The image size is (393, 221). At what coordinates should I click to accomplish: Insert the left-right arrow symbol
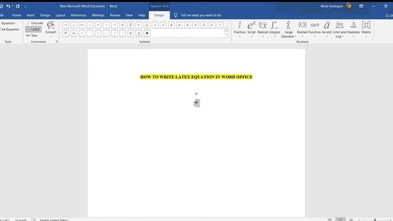point(82,25)
